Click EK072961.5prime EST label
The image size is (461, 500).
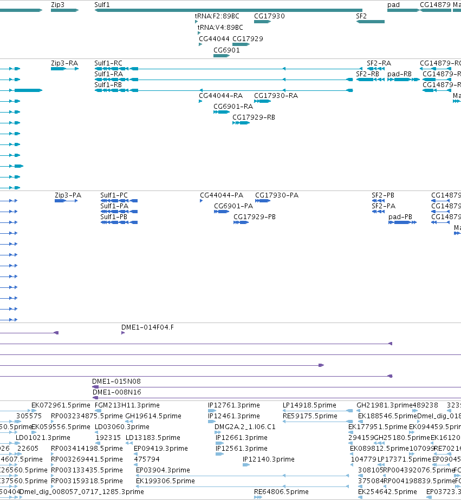(61, 405)
